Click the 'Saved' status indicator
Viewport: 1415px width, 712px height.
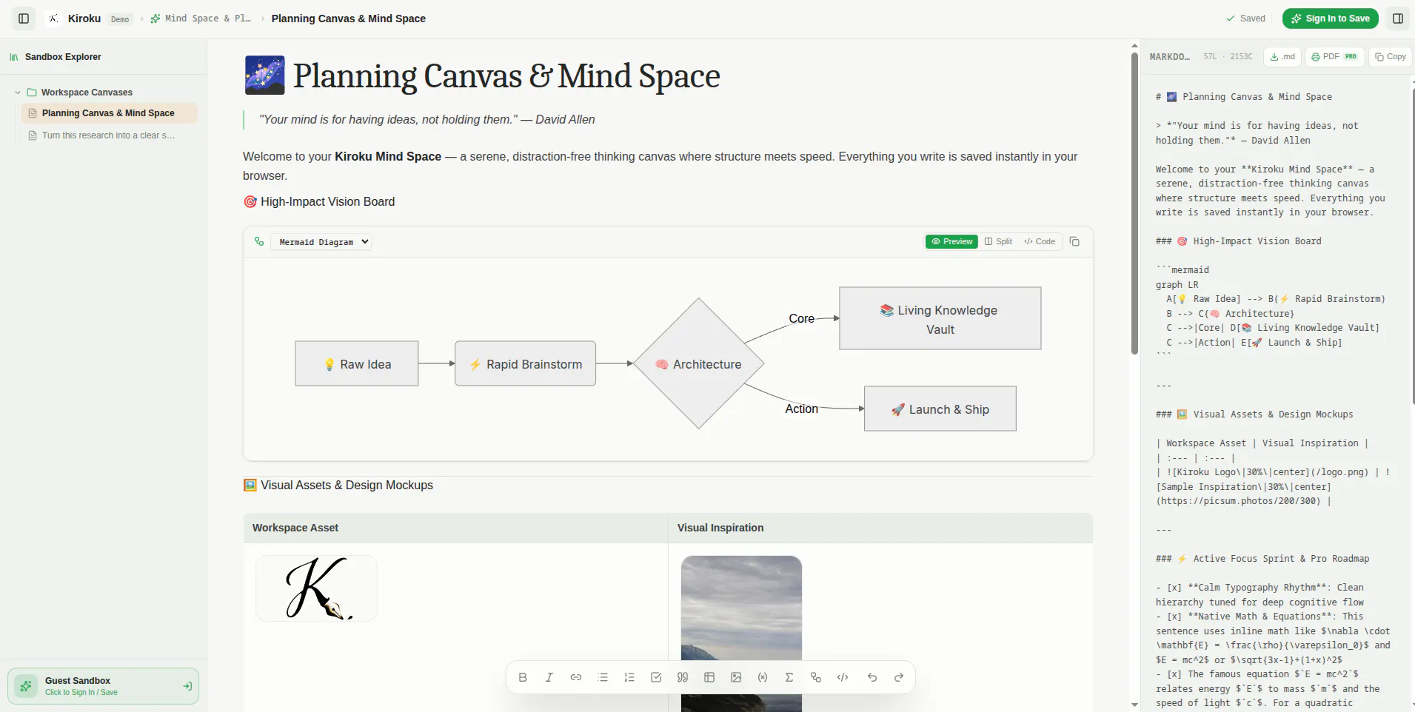(x=1246, y=19)
